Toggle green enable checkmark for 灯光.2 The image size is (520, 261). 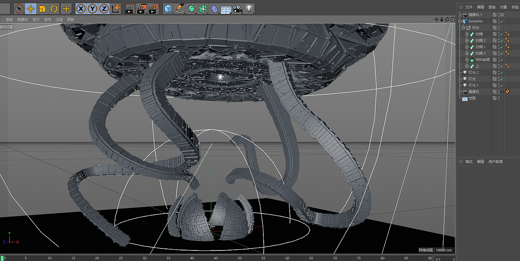(502, 73)
